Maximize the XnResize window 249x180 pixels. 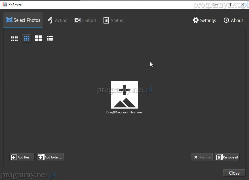click(229, 5)
